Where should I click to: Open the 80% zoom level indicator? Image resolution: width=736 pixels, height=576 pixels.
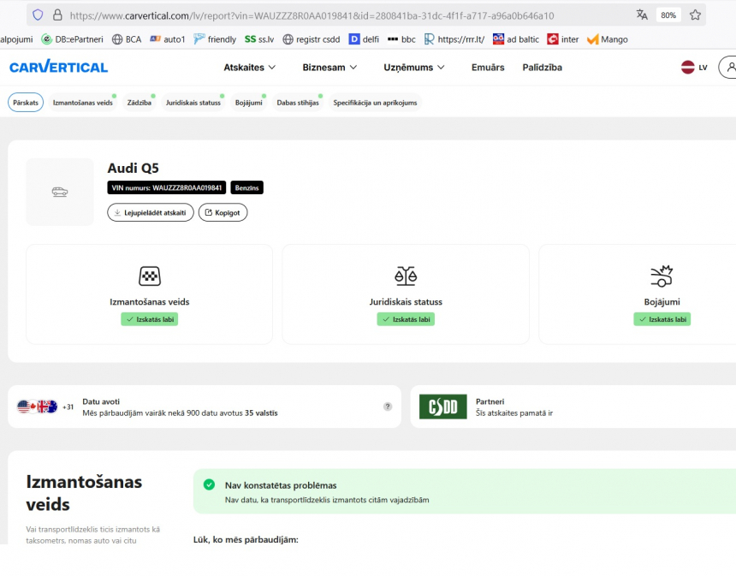[668, 15]
